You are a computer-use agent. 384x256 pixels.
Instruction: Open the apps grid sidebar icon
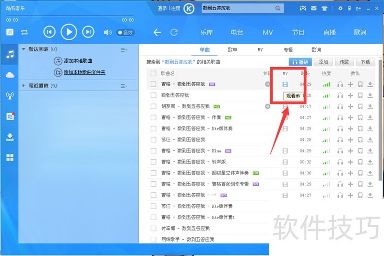(10, 158)
